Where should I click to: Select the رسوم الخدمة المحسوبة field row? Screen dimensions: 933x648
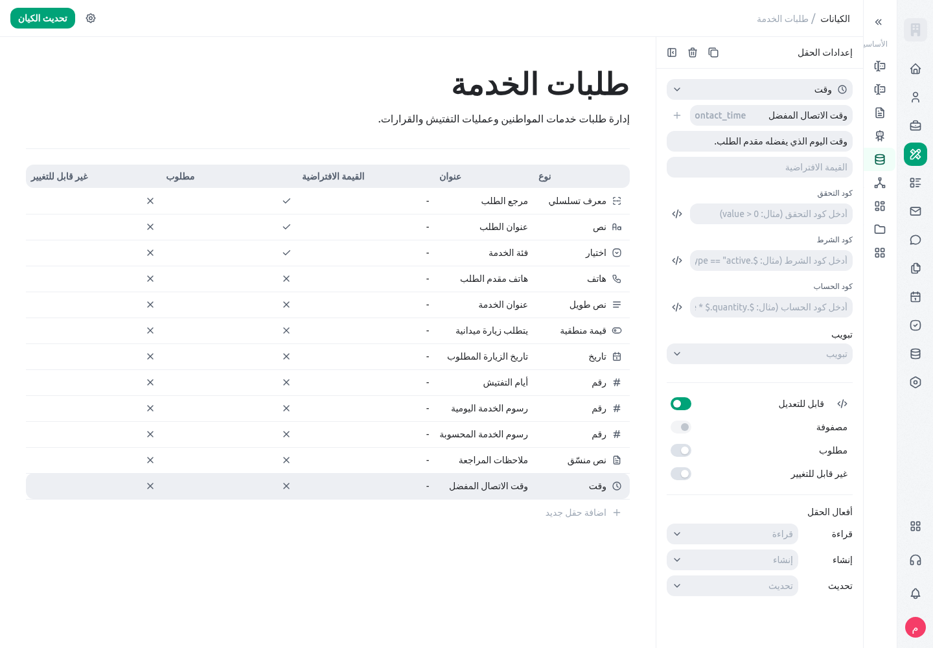pyautogui.click(x=328, y=434)
